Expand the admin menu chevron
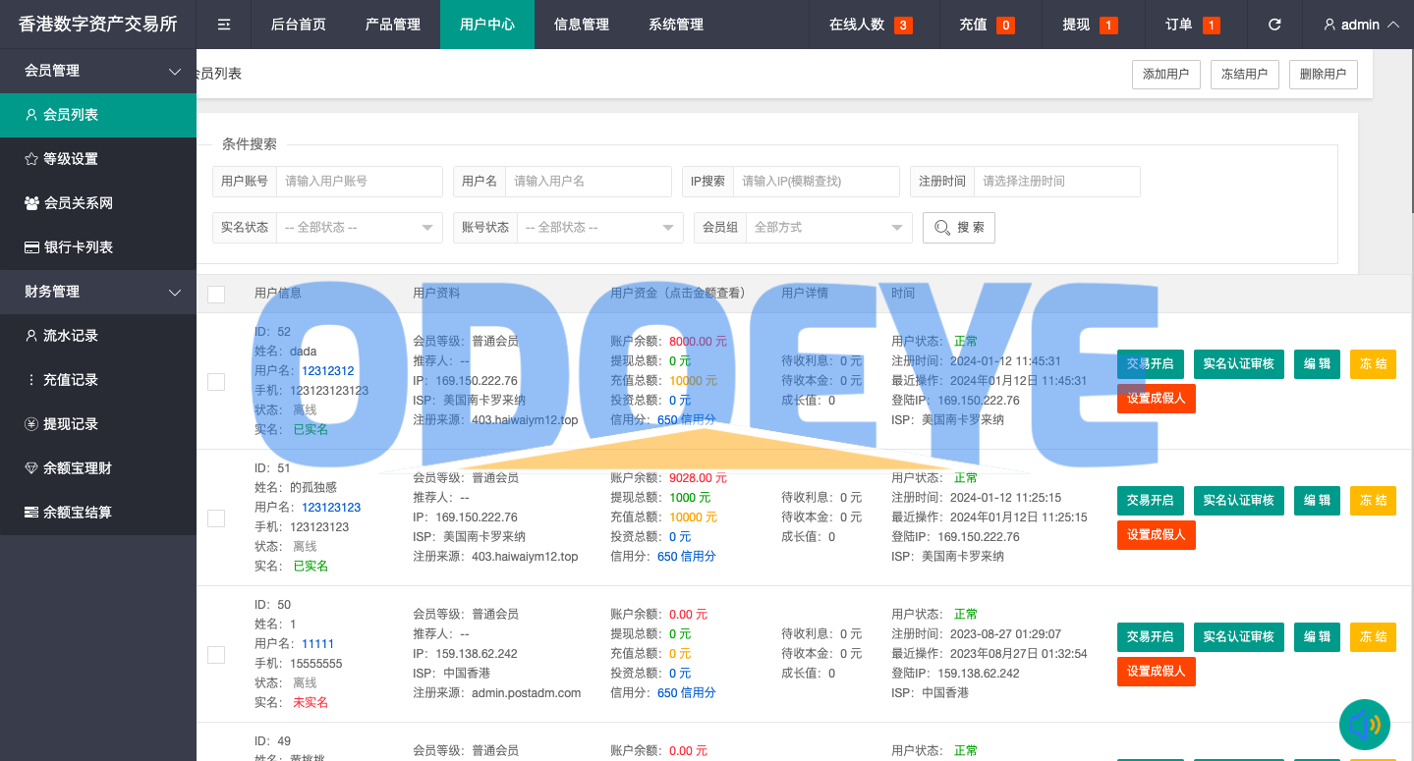Screen dimensions: 1414x761 [x=1392, y=25]
